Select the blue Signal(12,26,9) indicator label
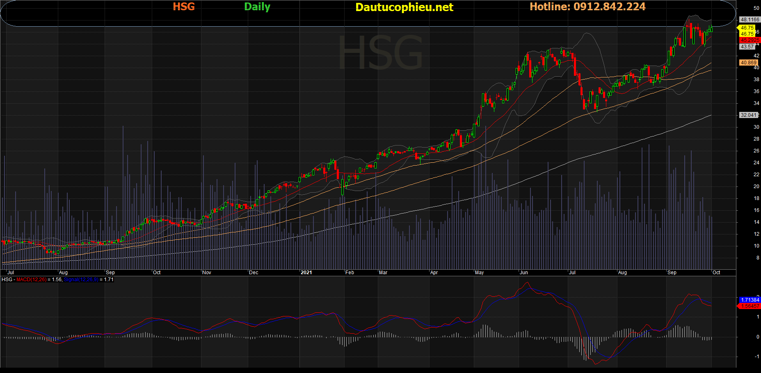The height and width of the screenshot is (373, 761). [x=81, y=280]
